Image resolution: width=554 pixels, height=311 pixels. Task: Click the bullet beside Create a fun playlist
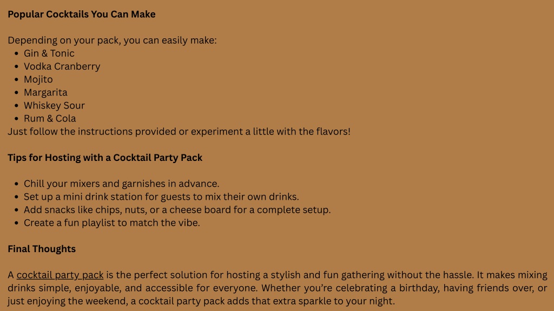(x=16, y=223)
